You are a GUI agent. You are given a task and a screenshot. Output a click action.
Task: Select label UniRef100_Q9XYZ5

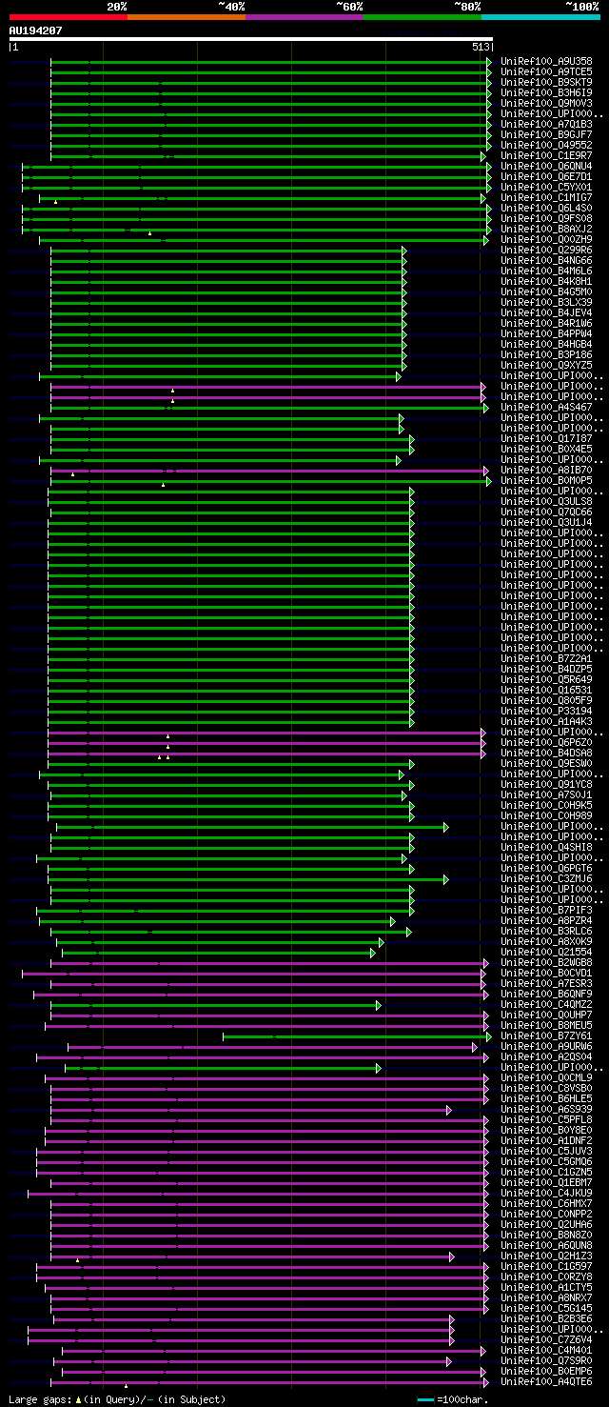click(546, 365)
